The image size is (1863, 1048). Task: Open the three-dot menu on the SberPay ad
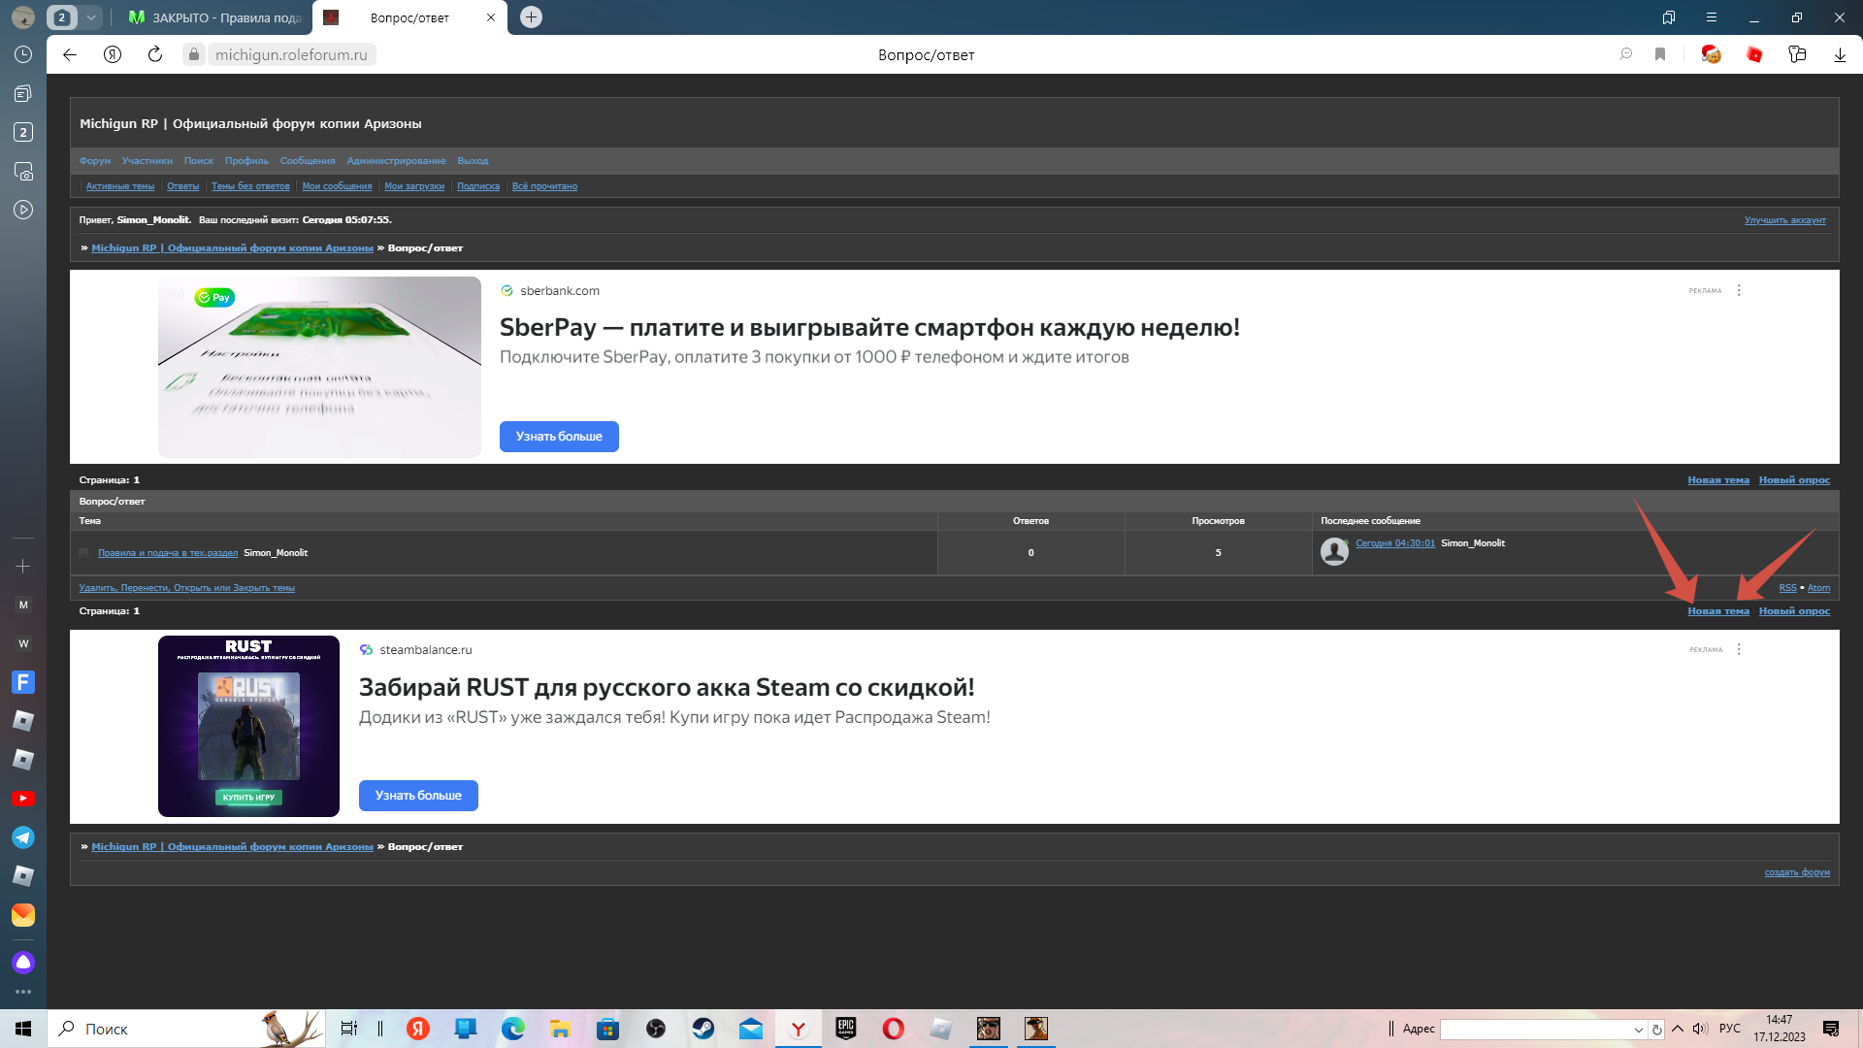(1739, 290)
